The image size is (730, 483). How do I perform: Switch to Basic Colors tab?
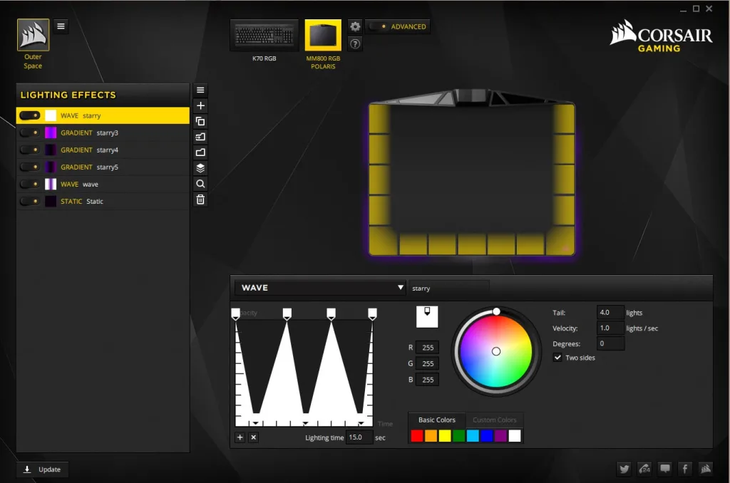pyautogui.click(x=437, y=420)
